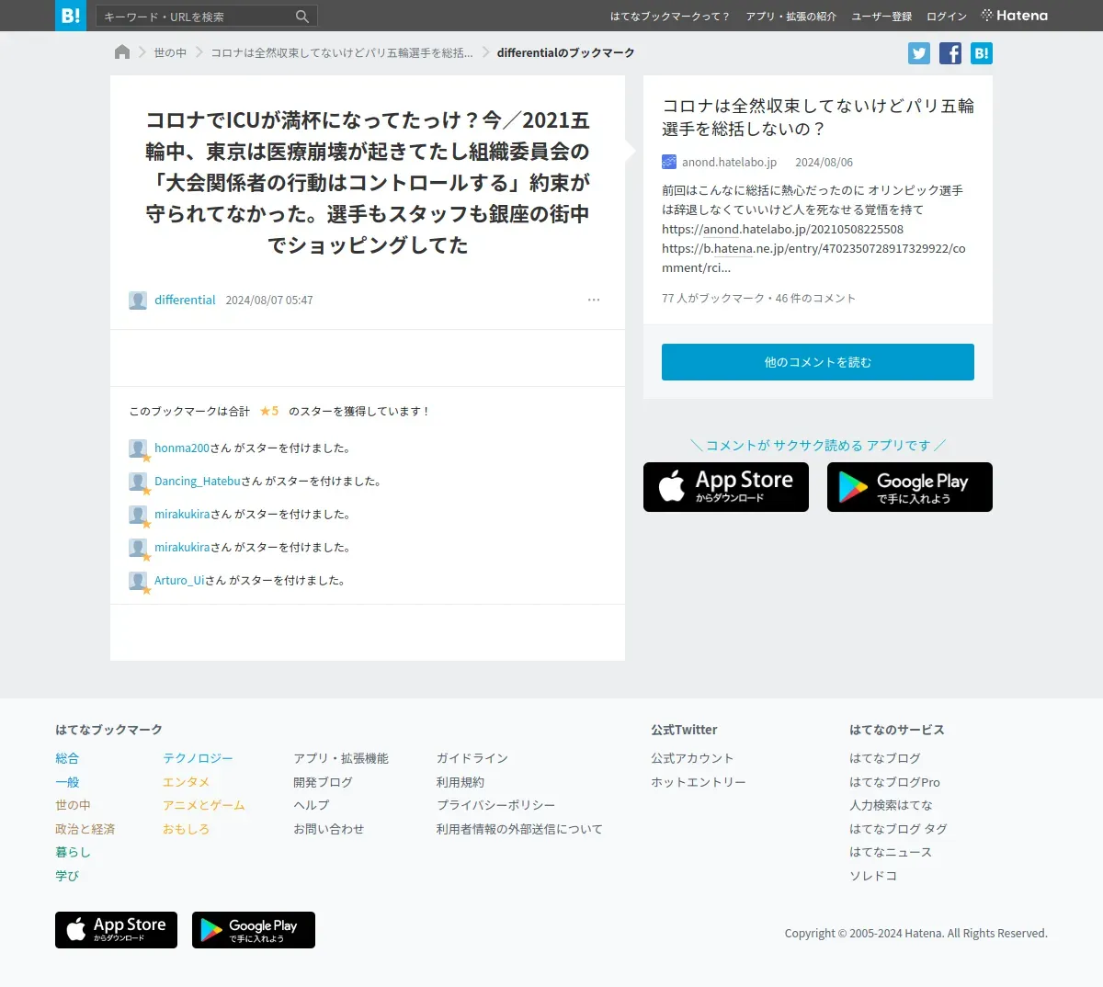Click the search magnifier icon
Viewport: 1103px width, 987px height.
302,17
